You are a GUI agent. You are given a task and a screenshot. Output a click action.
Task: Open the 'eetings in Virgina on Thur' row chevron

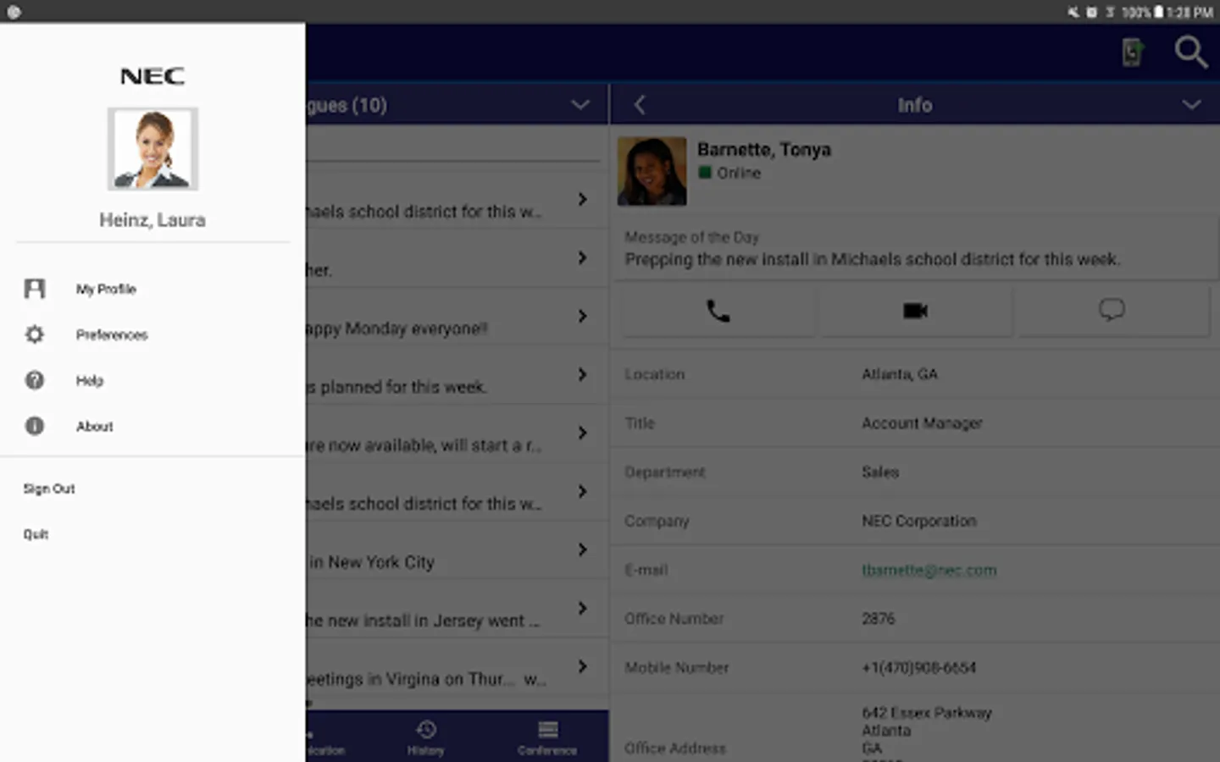[x=582, y=666]
